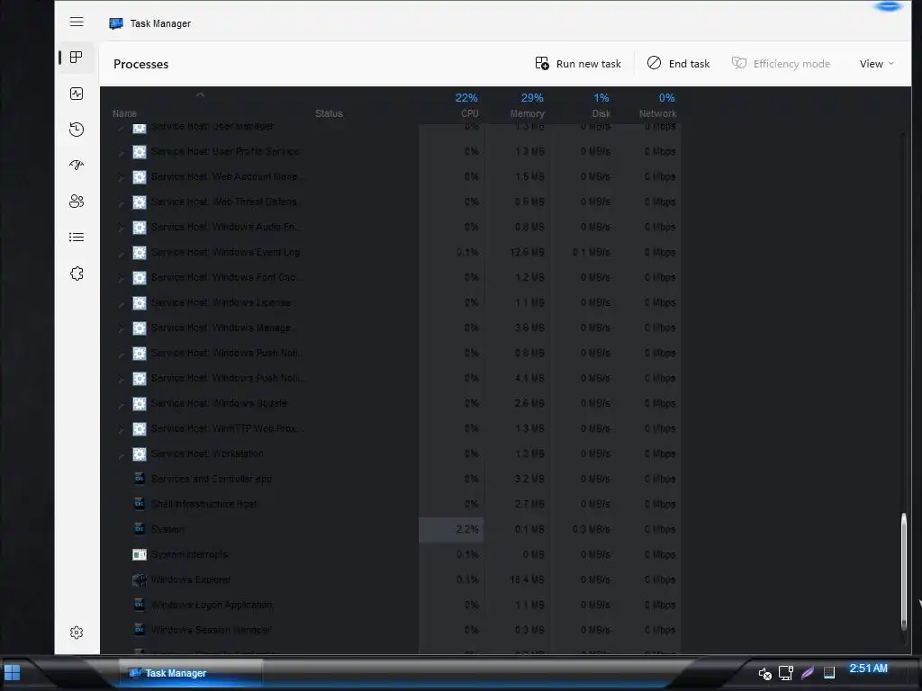
Task: Open the App history page icon
Action: (x=77, y=130)
